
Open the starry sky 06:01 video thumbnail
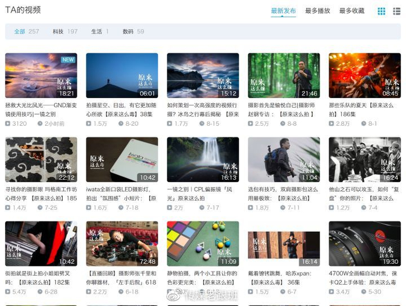[122, 75]
